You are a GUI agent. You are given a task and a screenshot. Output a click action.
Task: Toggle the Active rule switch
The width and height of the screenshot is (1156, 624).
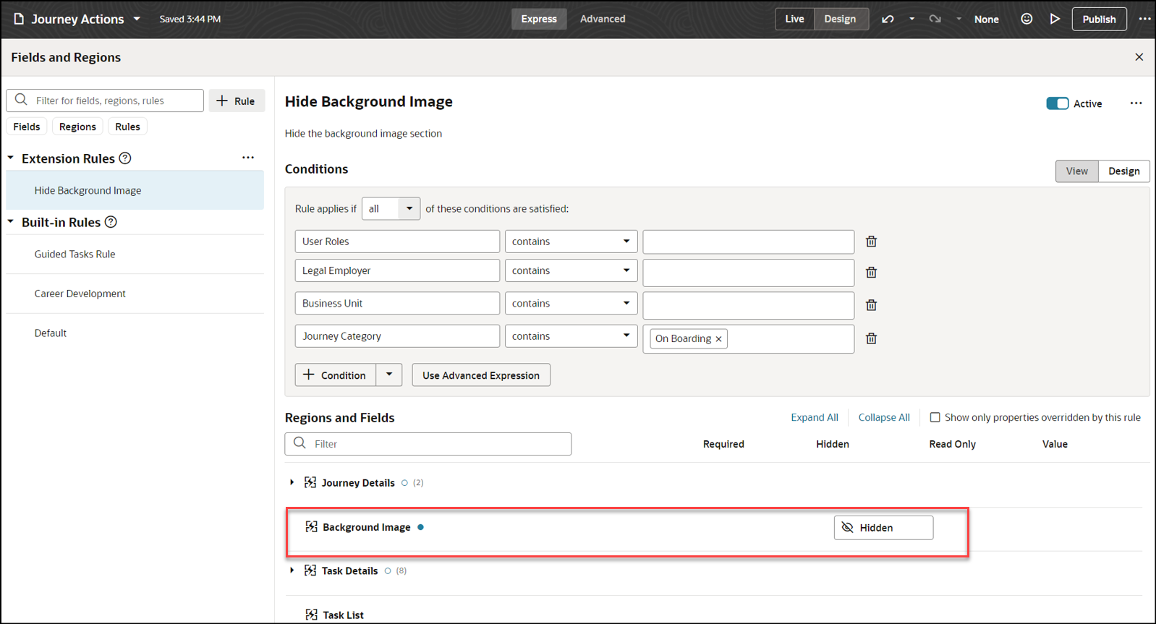1057,103
